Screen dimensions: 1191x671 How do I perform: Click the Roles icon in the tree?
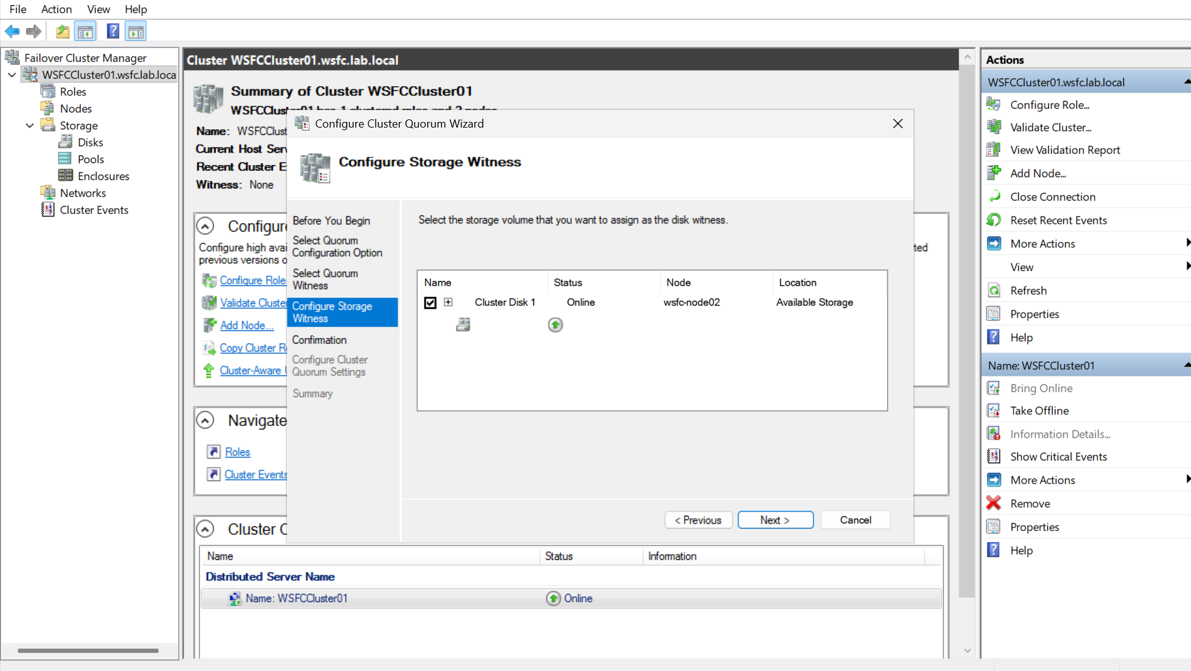tap(48, 91)
